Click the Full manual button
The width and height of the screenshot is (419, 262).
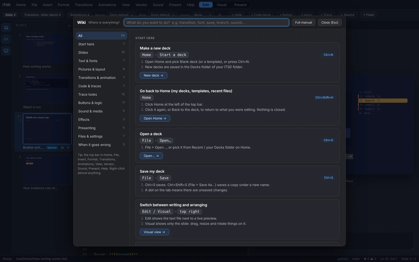coord(304,23)
